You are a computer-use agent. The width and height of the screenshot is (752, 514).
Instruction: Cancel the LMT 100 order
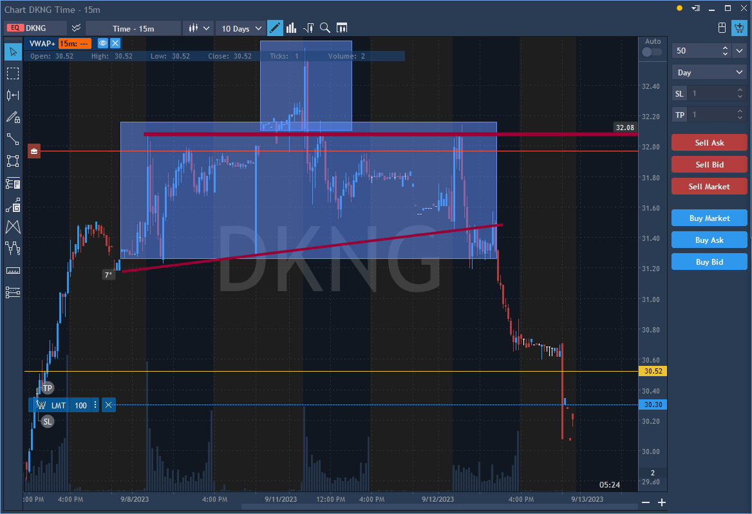(x=109, y=405)
